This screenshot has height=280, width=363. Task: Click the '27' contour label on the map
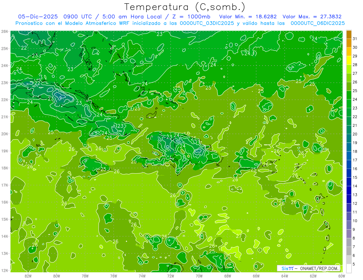coord(239,236)
